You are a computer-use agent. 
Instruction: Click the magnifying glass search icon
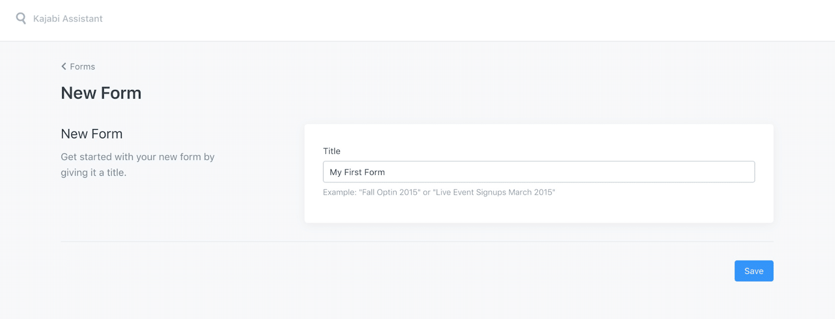[x=21, y=19]
